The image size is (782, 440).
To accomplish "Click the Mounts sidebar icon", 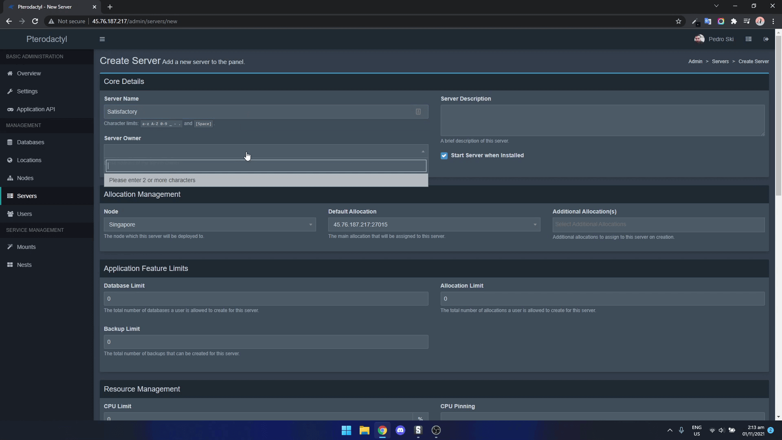I will pos(10,246).
